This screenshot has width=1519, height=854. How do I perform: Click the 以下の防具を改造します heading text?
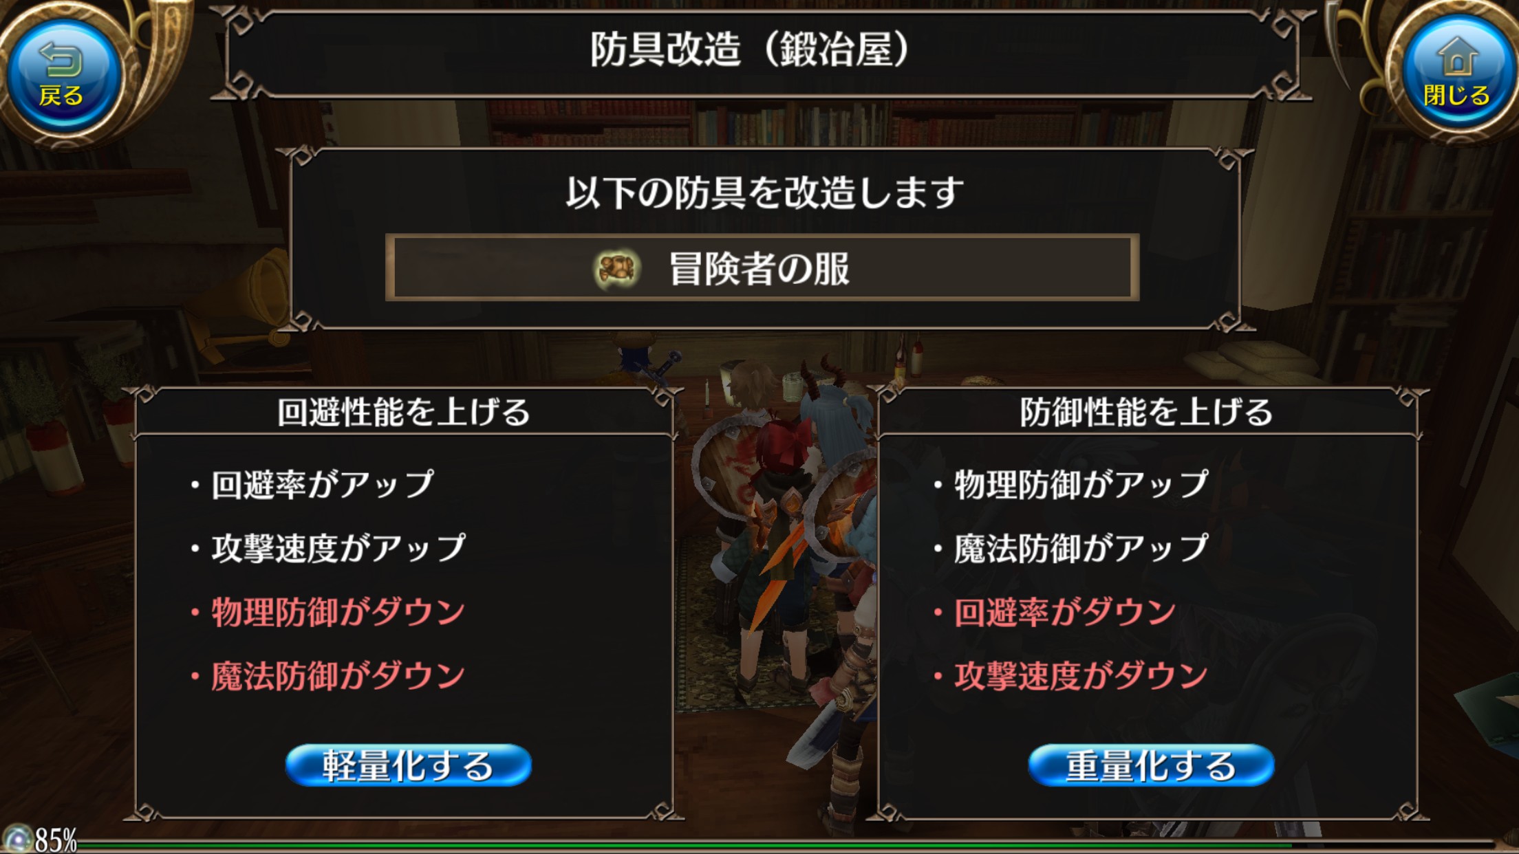coord(764,193)
